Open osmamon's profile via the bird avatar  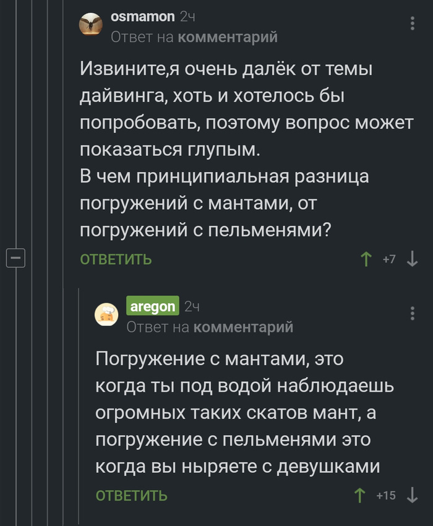(90, 23)
